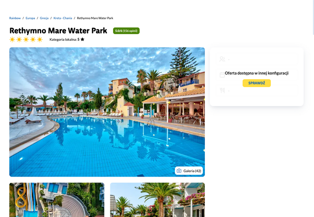
Task: Click the fork and knife meal icon
Action: point(222,91)
